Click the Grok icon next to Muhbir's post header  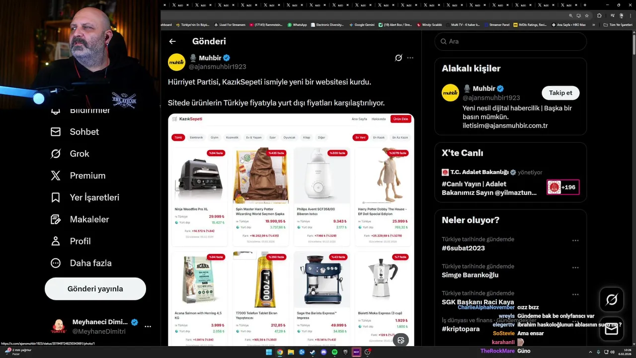pos(398,58)
